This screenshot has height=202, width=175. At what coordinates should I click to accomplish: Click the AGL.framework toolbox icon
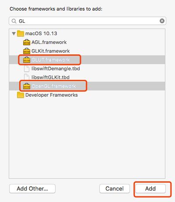pyautogui.click(x=27, y=42)
